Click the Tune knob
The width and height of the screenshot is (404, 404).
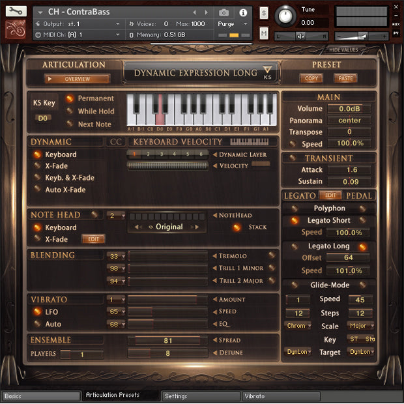(x=285, y=16)
